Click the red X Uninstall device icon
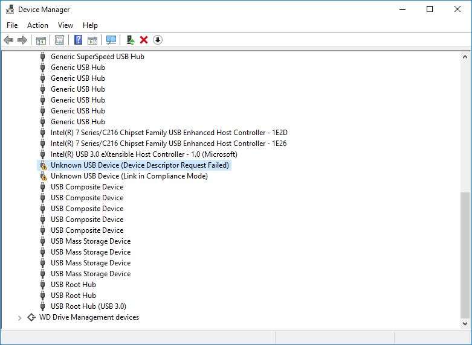Viewport: 472px width, 345px height. pos(144,40)
